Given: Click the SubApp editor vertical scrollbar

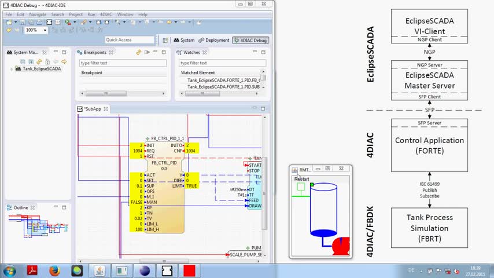Looking at the screenshot, I should 265,193.
